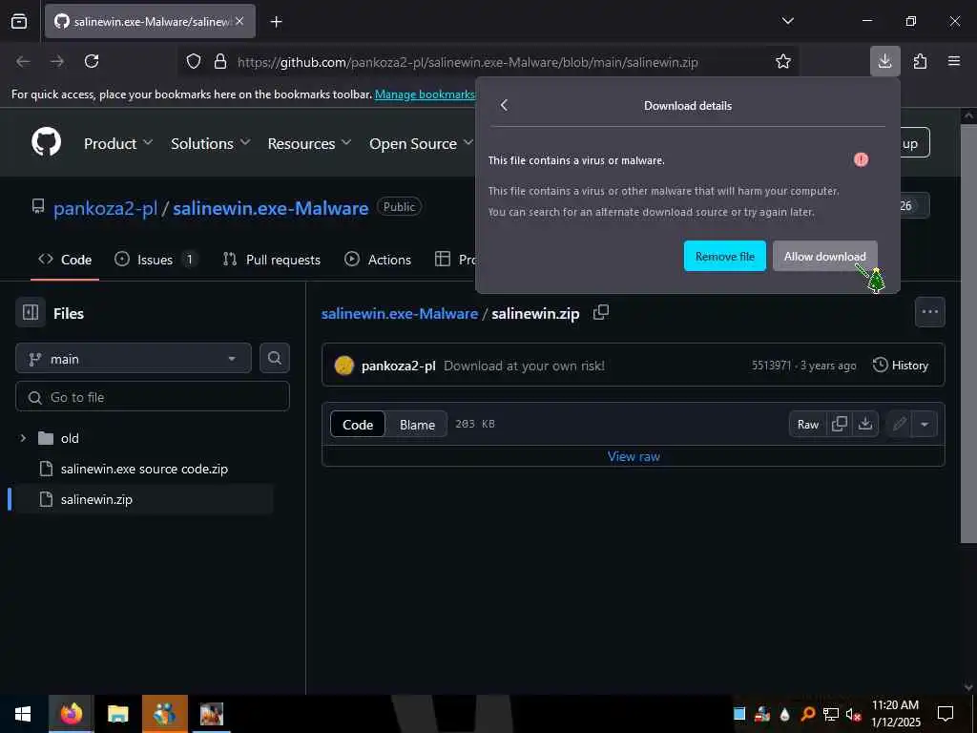
Task: Click pankoza2-pl avatar in commit row
Action: tap(343, 366)
